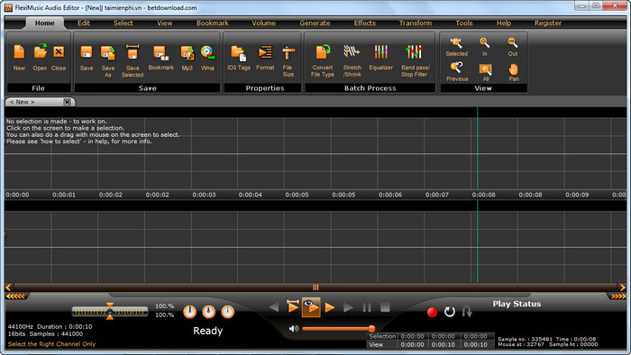The image size is (631, 355).
Task: Open the Equalizer batch tool
Action: 380,52
